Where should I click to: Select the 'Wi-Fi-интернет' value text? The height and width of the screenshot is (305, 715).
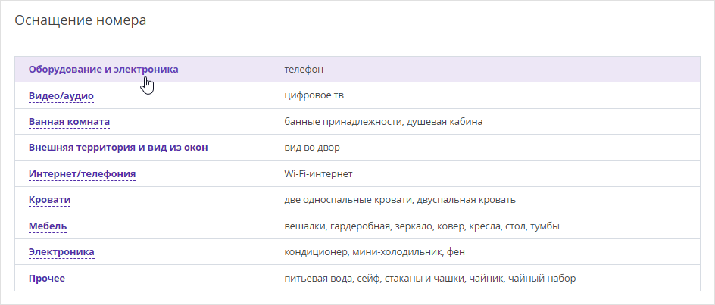[318, 174]
